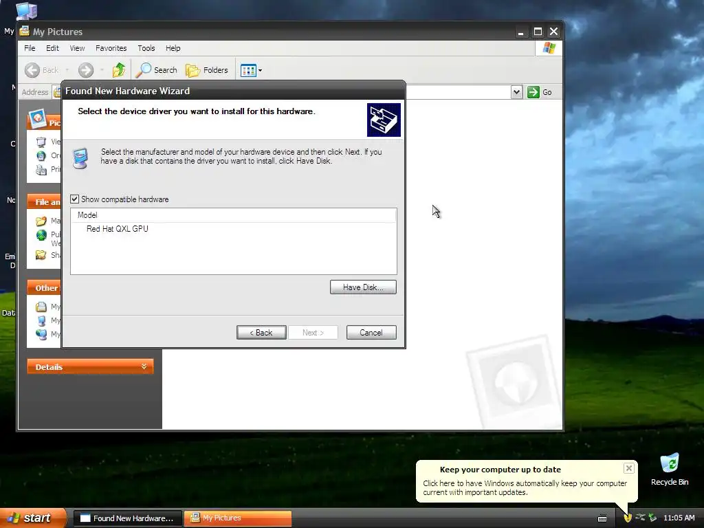Click the Forward arrow in My Pictures toolbar
This screenshot has width=704, height=528.
click(x=86, y=70)
